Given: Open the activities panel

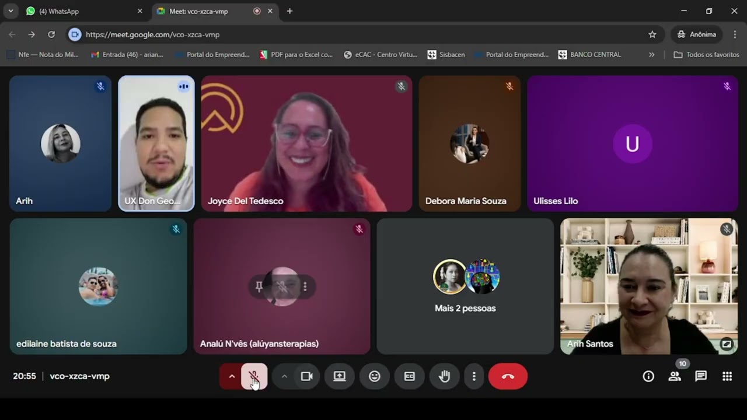Looking at the screenshot, I should tap(727, 376).
